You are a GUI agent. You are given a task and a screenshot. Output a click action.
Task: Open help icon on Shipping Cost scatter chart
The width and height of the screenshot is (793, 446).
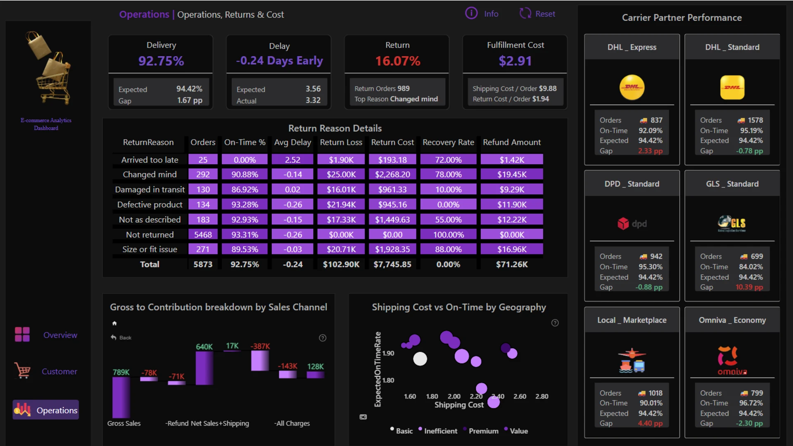tap(555, 323)
